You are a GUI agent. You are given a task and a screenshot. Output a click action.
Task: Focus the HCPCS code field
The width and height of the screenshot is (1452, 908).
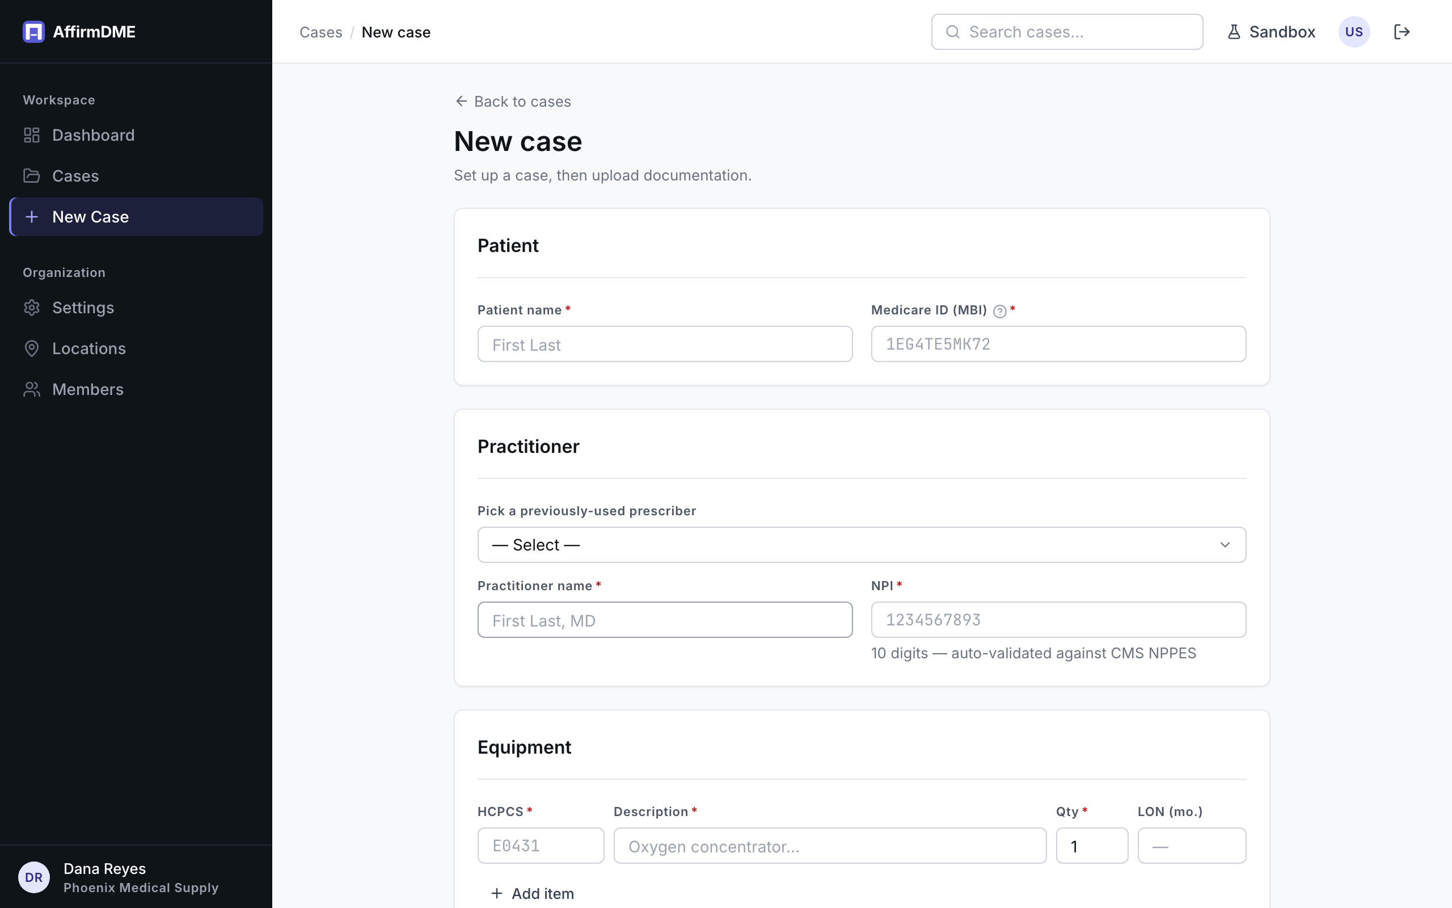541,846
